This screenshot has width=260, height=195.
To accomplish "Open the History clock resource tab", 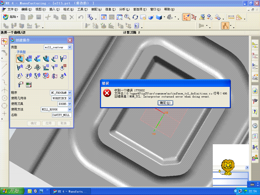I will (x=255, y=126).
